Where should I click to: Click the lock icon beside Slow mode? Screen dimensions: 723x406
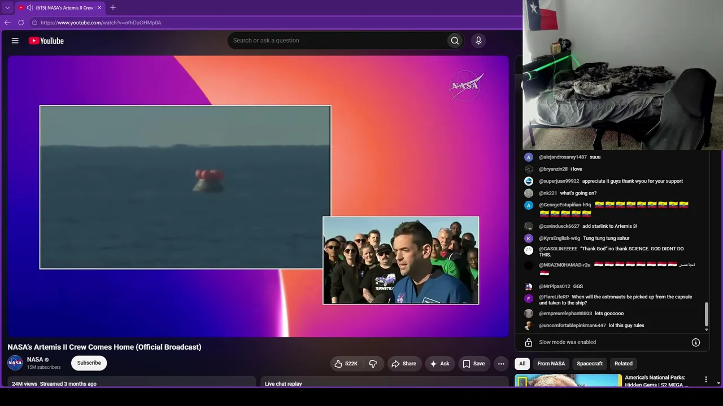pos(529,342)
